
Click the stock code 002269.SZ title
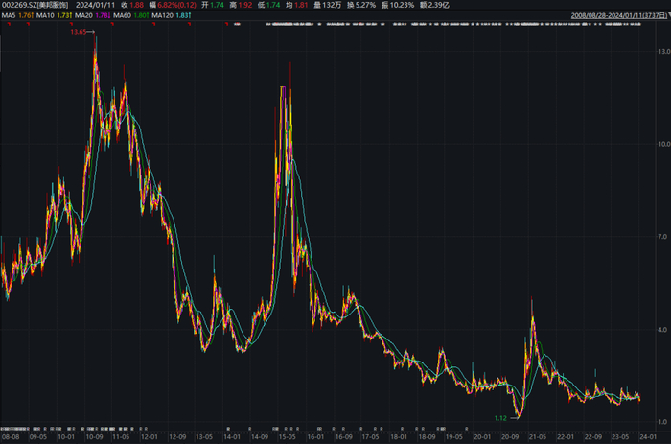(35, 5)
